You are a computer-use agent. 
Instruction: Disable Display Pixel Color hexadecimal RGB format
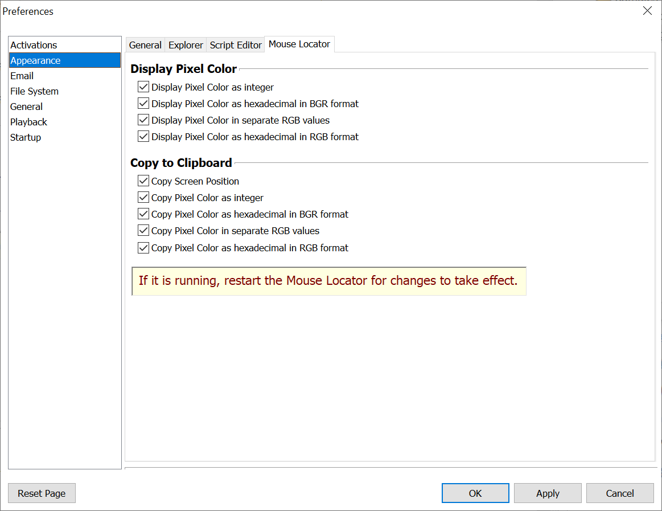click(x=143, y=137)
